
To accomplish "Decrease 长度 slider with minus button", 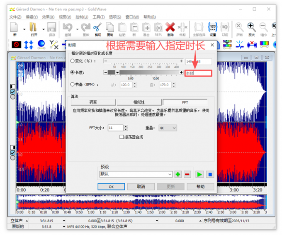I will 106,72.
